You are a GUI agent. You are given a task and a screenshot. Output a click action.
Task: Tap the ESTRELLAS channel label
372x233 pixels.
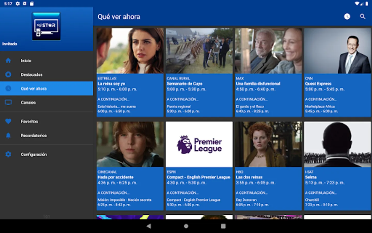click(x=107, y=78)
